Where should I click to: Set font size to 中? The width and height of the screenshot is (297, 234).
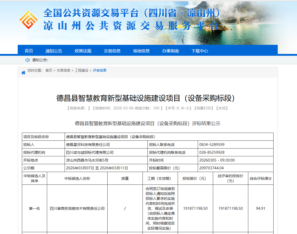(183, 108)
